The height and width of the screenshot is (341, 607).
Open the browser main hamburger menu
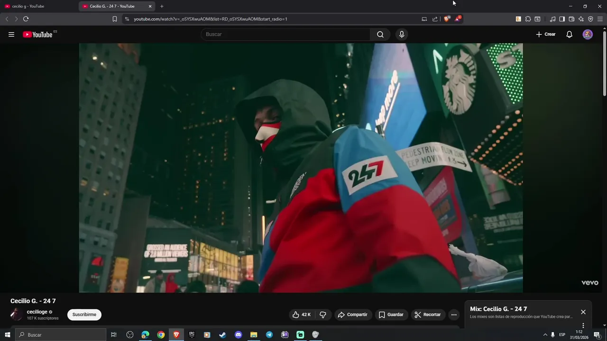(x=600, y=19)
